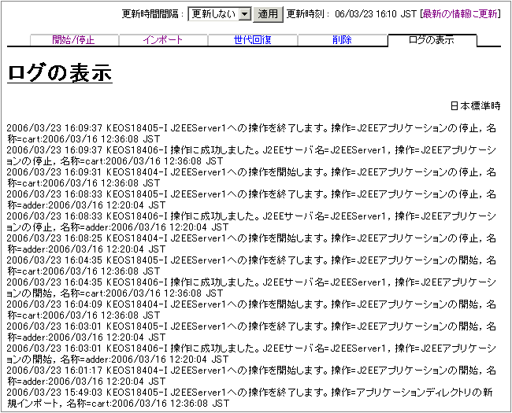The height and width of the screenshot is (413, 512).
Task: Select the 16:08:33 KEOS18406-I log entry
Action: [251, 222]
